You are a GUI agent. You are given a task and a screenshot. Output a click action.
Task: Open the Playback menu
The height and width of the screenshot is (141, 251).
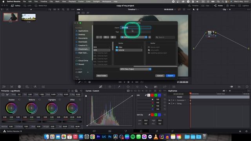tap(72, 2)
